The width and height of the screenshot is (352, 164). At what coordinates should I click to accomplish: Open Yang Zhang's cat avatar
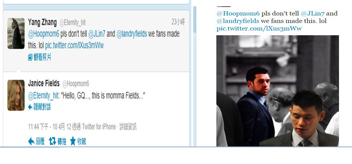[16, 33]
